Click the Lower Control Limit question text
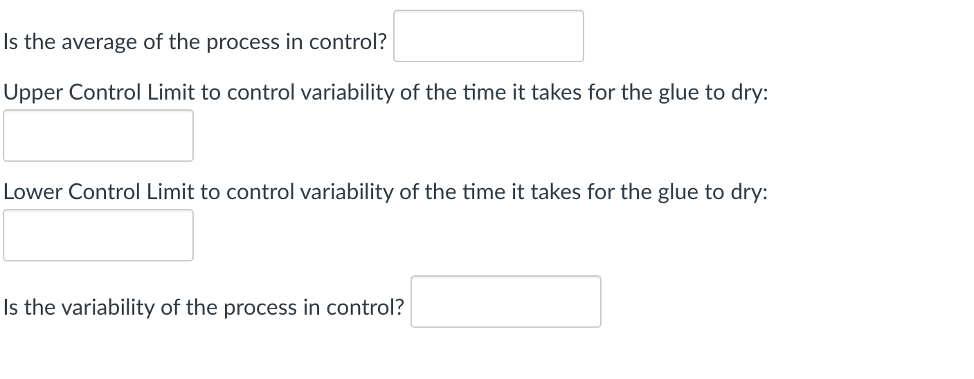The image size is (974, 379). [386, 192]
